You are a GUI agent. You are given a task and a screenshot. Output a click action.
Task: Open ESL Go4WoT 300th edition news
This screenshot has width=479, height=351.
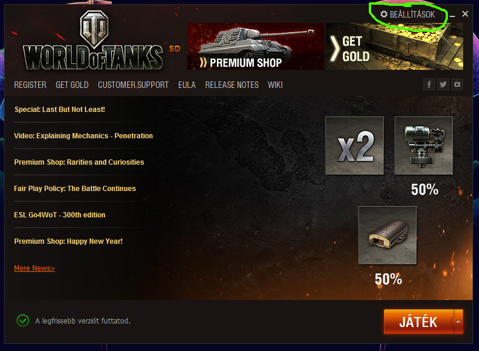tap(60, 215)
